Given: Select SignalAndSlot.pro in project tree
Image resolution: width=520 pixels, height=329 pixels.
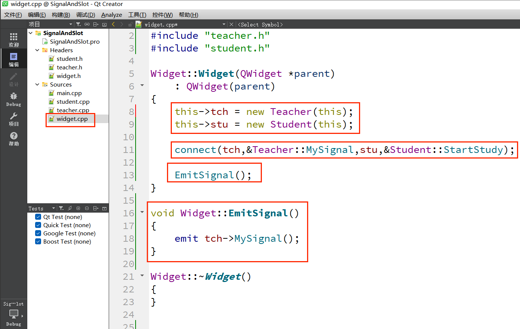Looking at the screenshot, I should click(75, 41).
